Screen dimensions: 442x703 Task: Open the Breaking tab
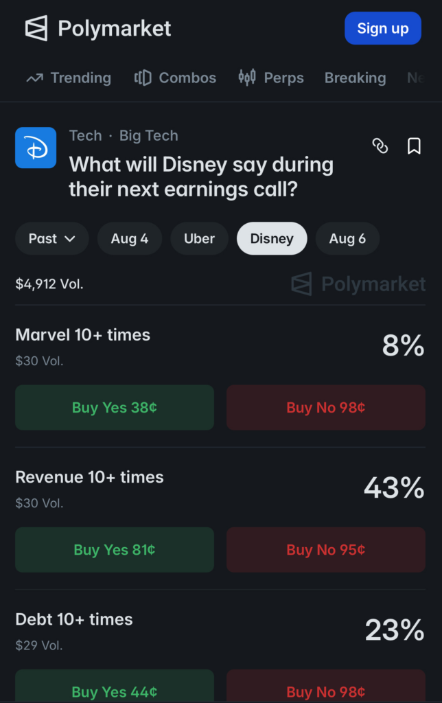click(355, 78)
